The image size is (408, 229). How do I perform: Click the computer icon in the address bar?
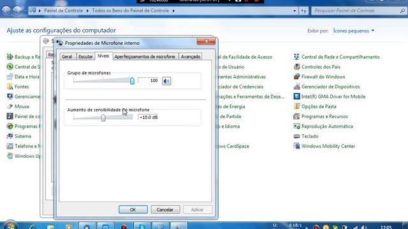pyautogui.click(x=33, y=11)
